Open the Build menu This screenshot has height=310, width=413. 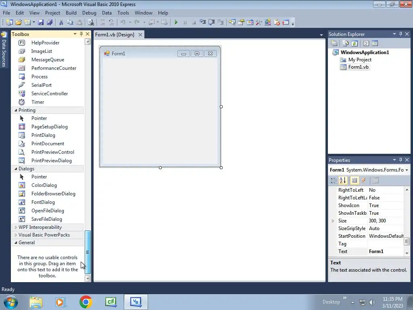71,13
